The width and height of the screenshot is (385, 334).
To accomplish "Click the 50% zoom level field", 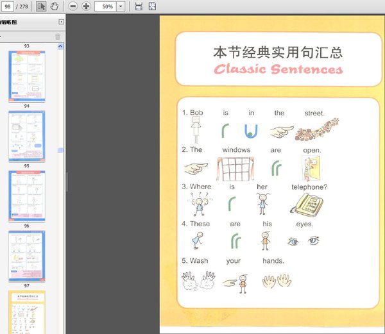I will (107, 6).
